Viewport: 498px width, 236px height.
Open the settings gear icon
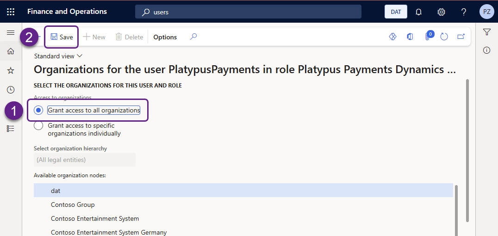441,12
